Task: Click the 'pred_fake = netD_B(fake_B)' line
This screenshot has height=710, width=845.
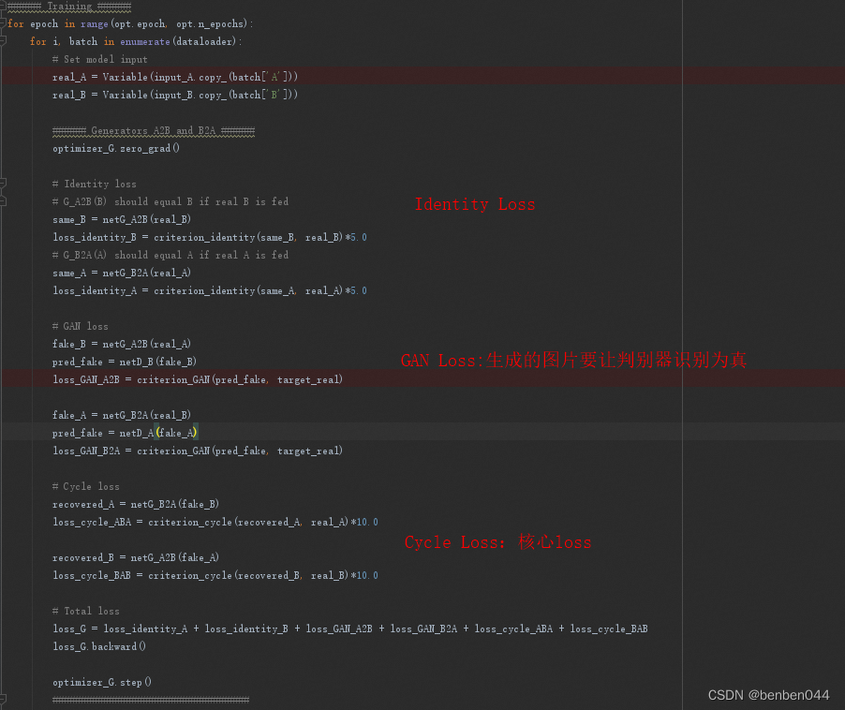Action: 125,362
